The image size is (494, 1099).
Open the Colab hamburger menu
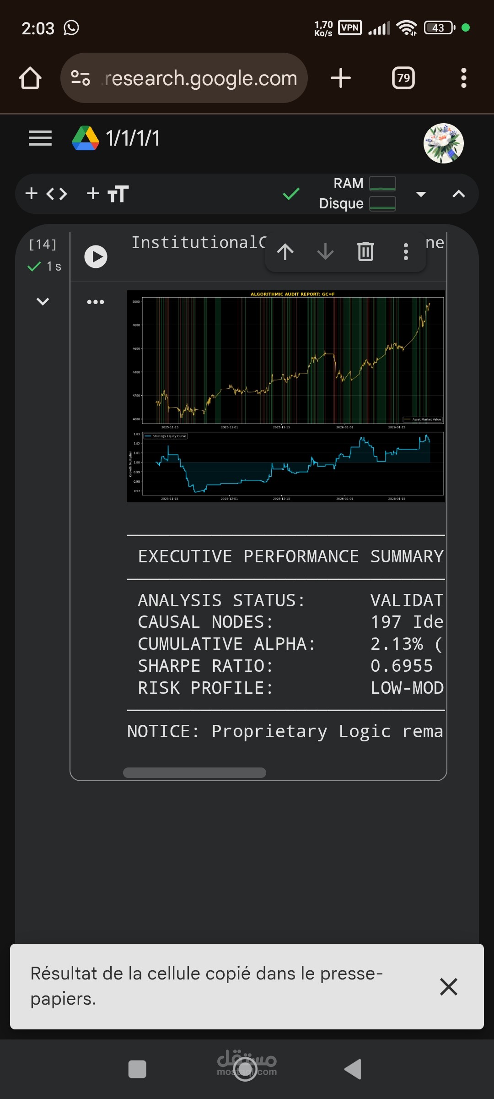40,138
